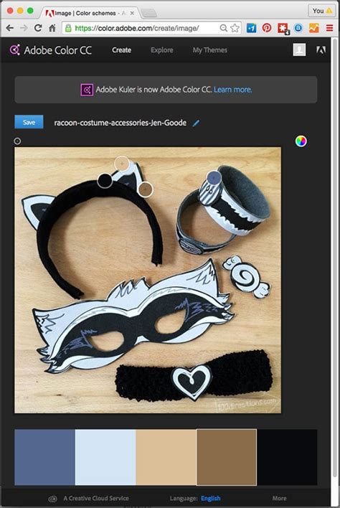
Task: Open the user profile avatar icon
Action: [299, 50]
